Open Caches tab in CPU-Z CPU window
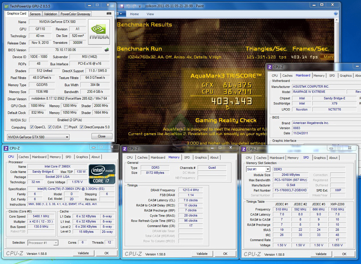Image resolution: width=361 pixels, height=264 pixels. 24,157
